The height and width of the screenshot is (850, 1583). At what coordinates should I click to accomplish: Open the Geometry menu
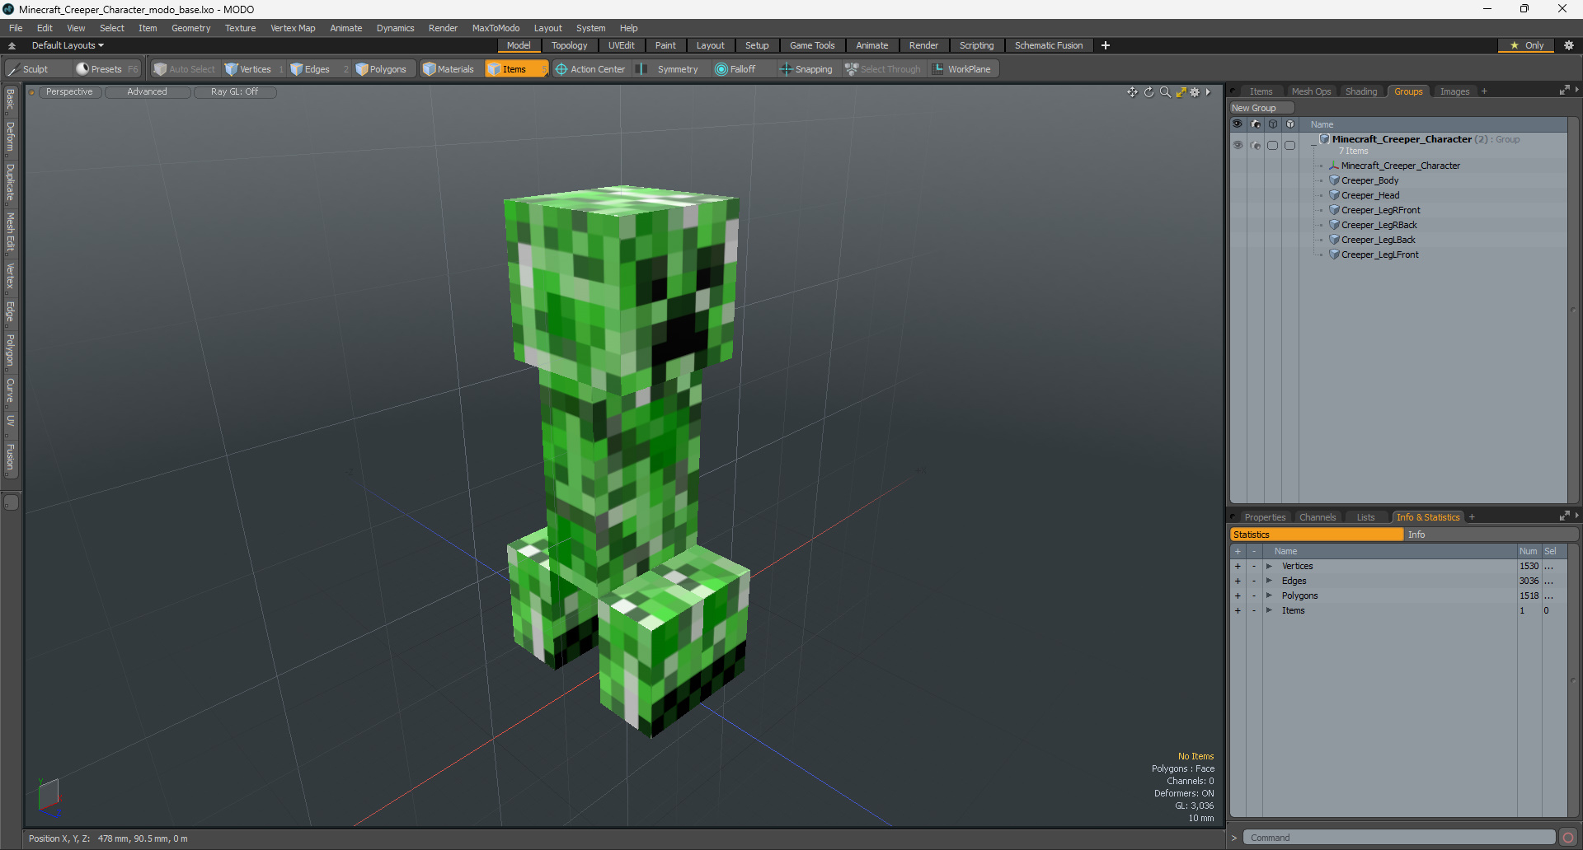click(x=190, y=28)
